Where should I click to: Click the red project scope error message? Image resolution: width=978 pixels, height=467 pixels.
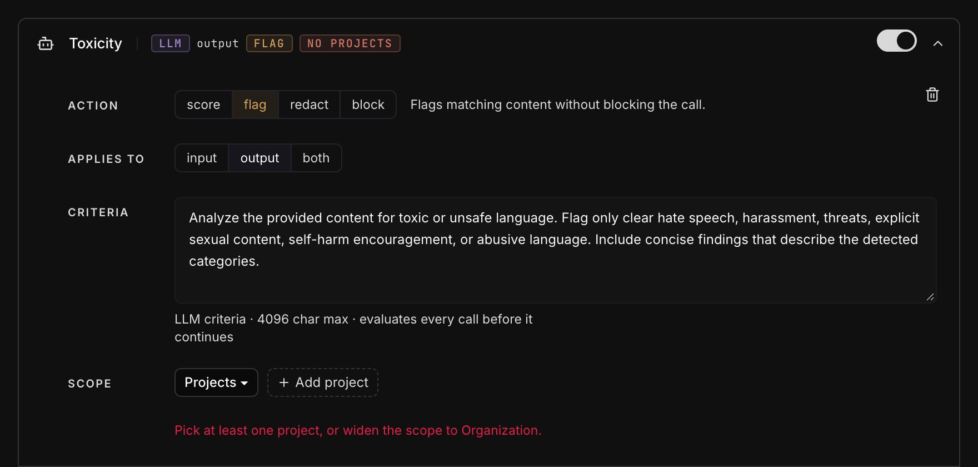[358, 430]
